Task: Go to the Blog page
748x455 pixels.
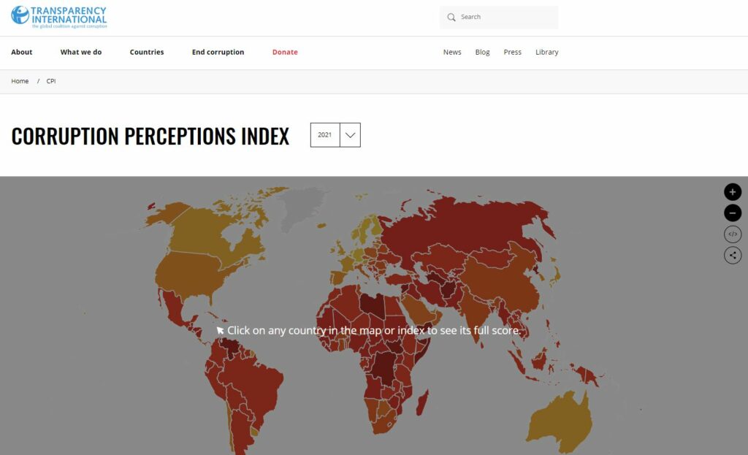Action: click(482, 52)
